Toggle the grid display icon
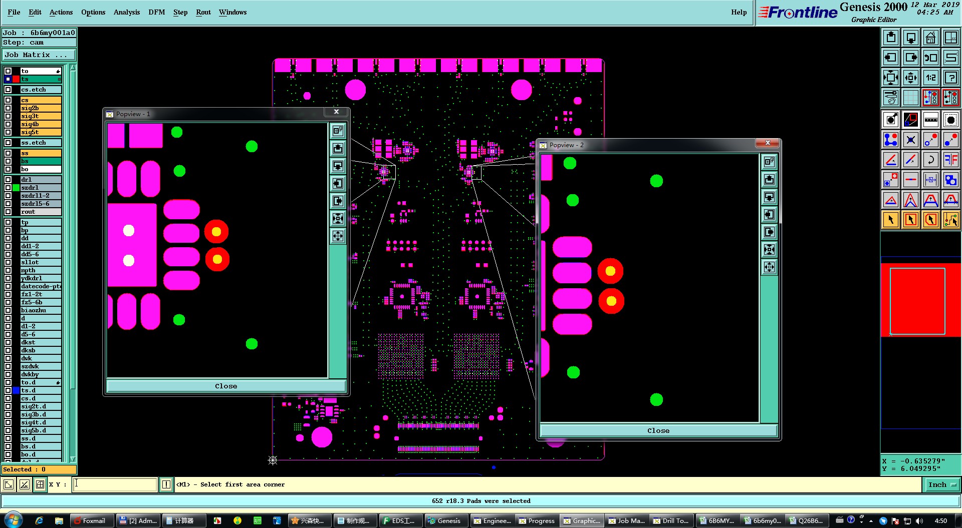The image size is (962, 528). tap(911, 98)
